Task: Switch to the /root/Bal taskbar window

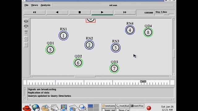Action: click(x=123, y=106)
